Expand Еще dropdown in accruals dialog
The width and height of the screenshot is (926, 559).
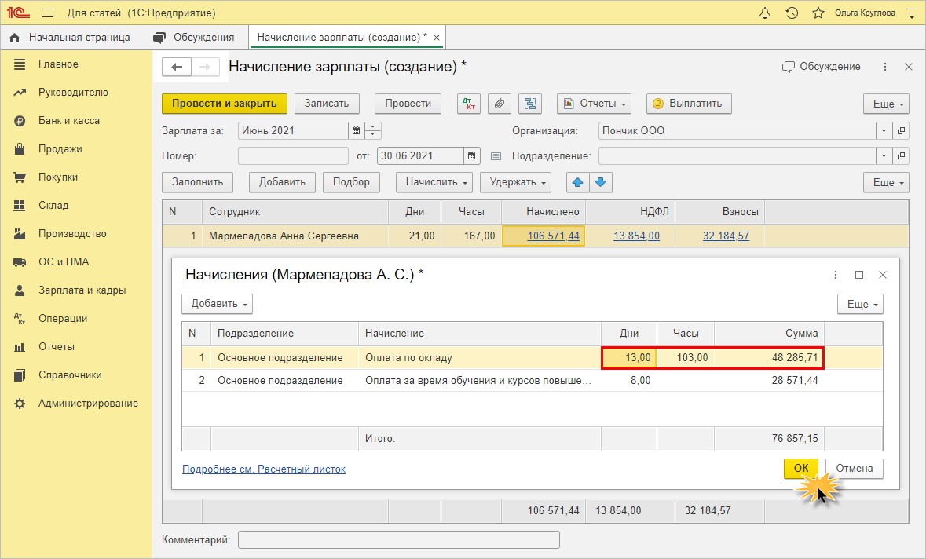pyautogui.click(x=861, y=303)
